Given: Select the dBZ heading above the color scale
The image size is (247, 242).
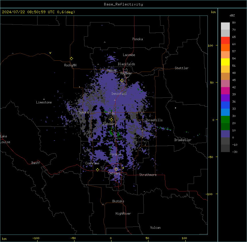Looking at the screenshot, I should [x=232, y=15].
